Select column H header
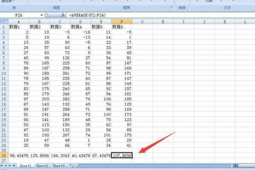 coord(163,22)
